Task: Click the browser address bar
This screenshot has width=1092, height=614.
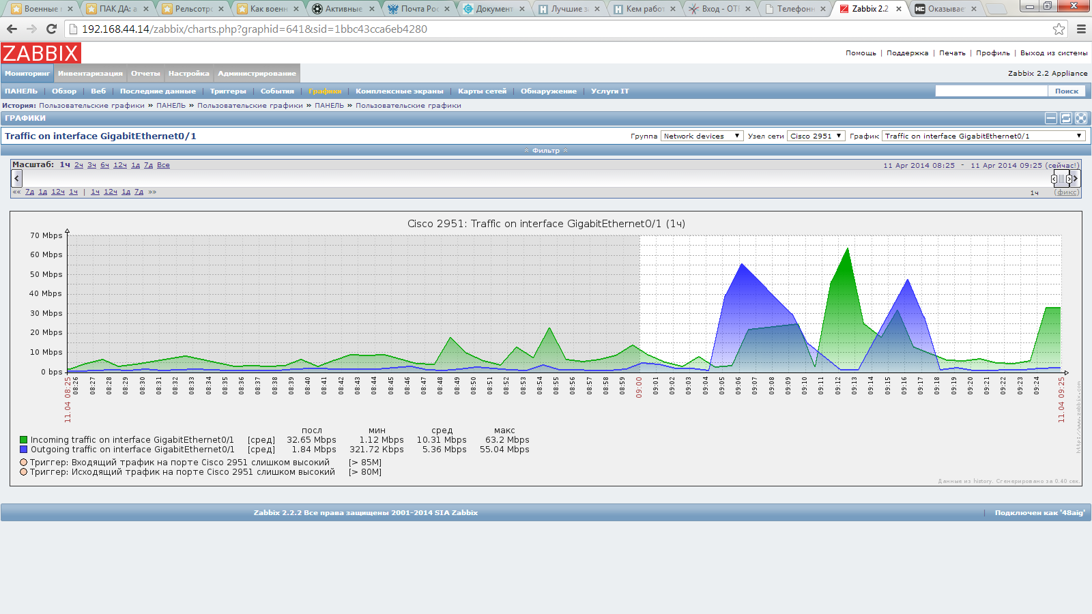Action: pyautogui.click(x=565, y=29)
